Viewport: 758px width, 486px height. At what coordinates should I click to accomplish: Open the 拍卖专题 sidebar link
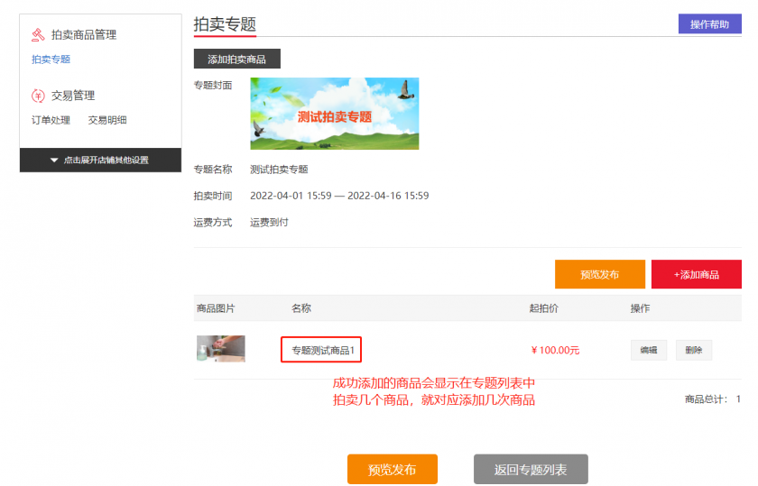click(51, 60)
